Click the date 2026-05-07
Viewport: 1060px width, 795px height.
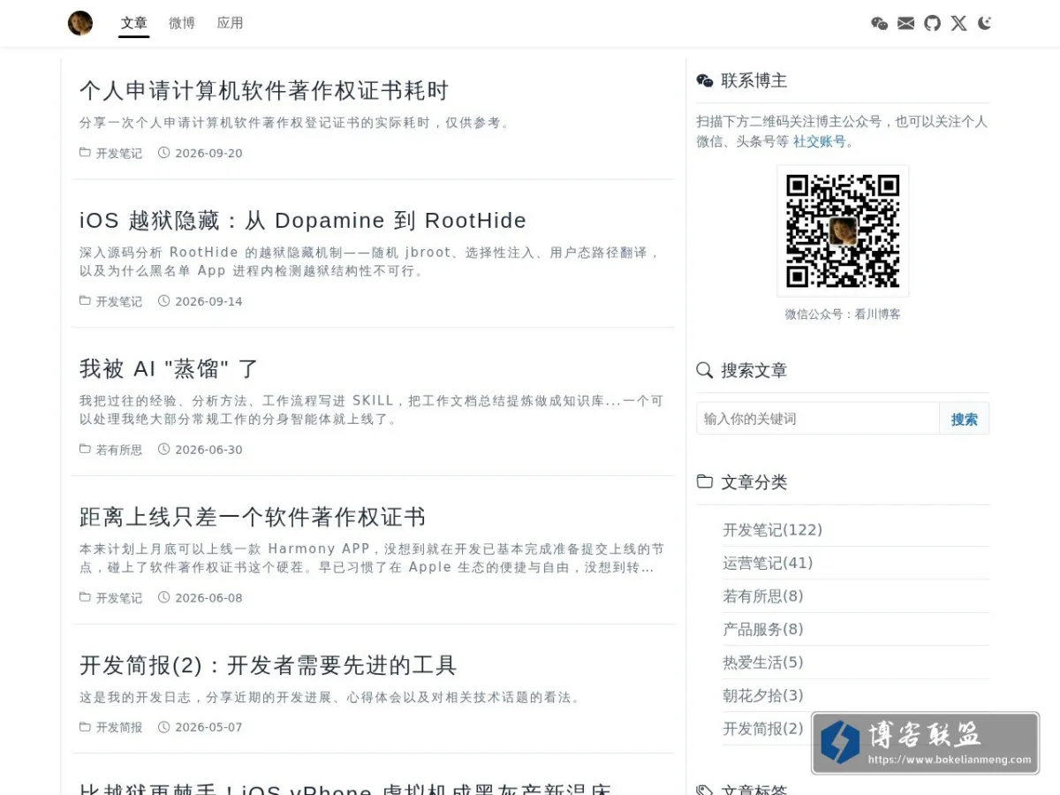(208, 728)
